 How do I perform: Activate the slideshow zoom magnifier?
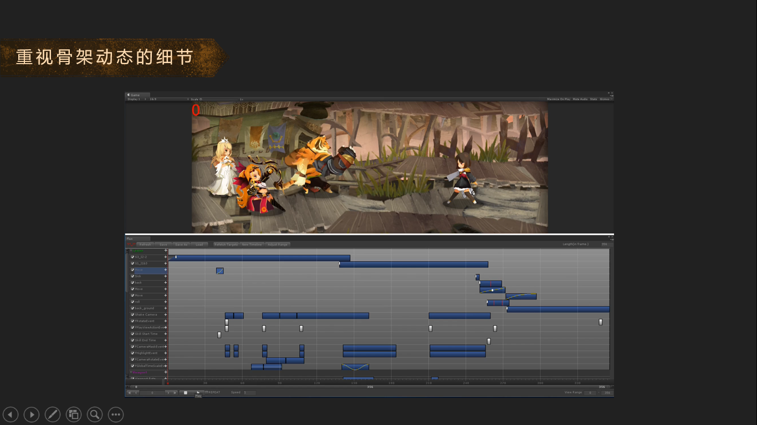click(x=95, y=414)
